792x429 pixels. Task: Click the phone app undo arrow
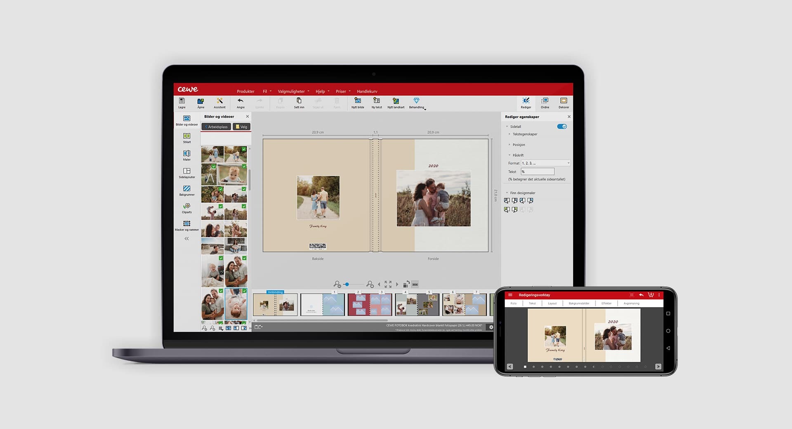click(641, 295)
